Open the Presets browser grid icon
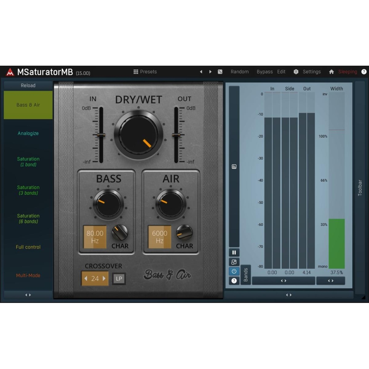 [136, 72]
